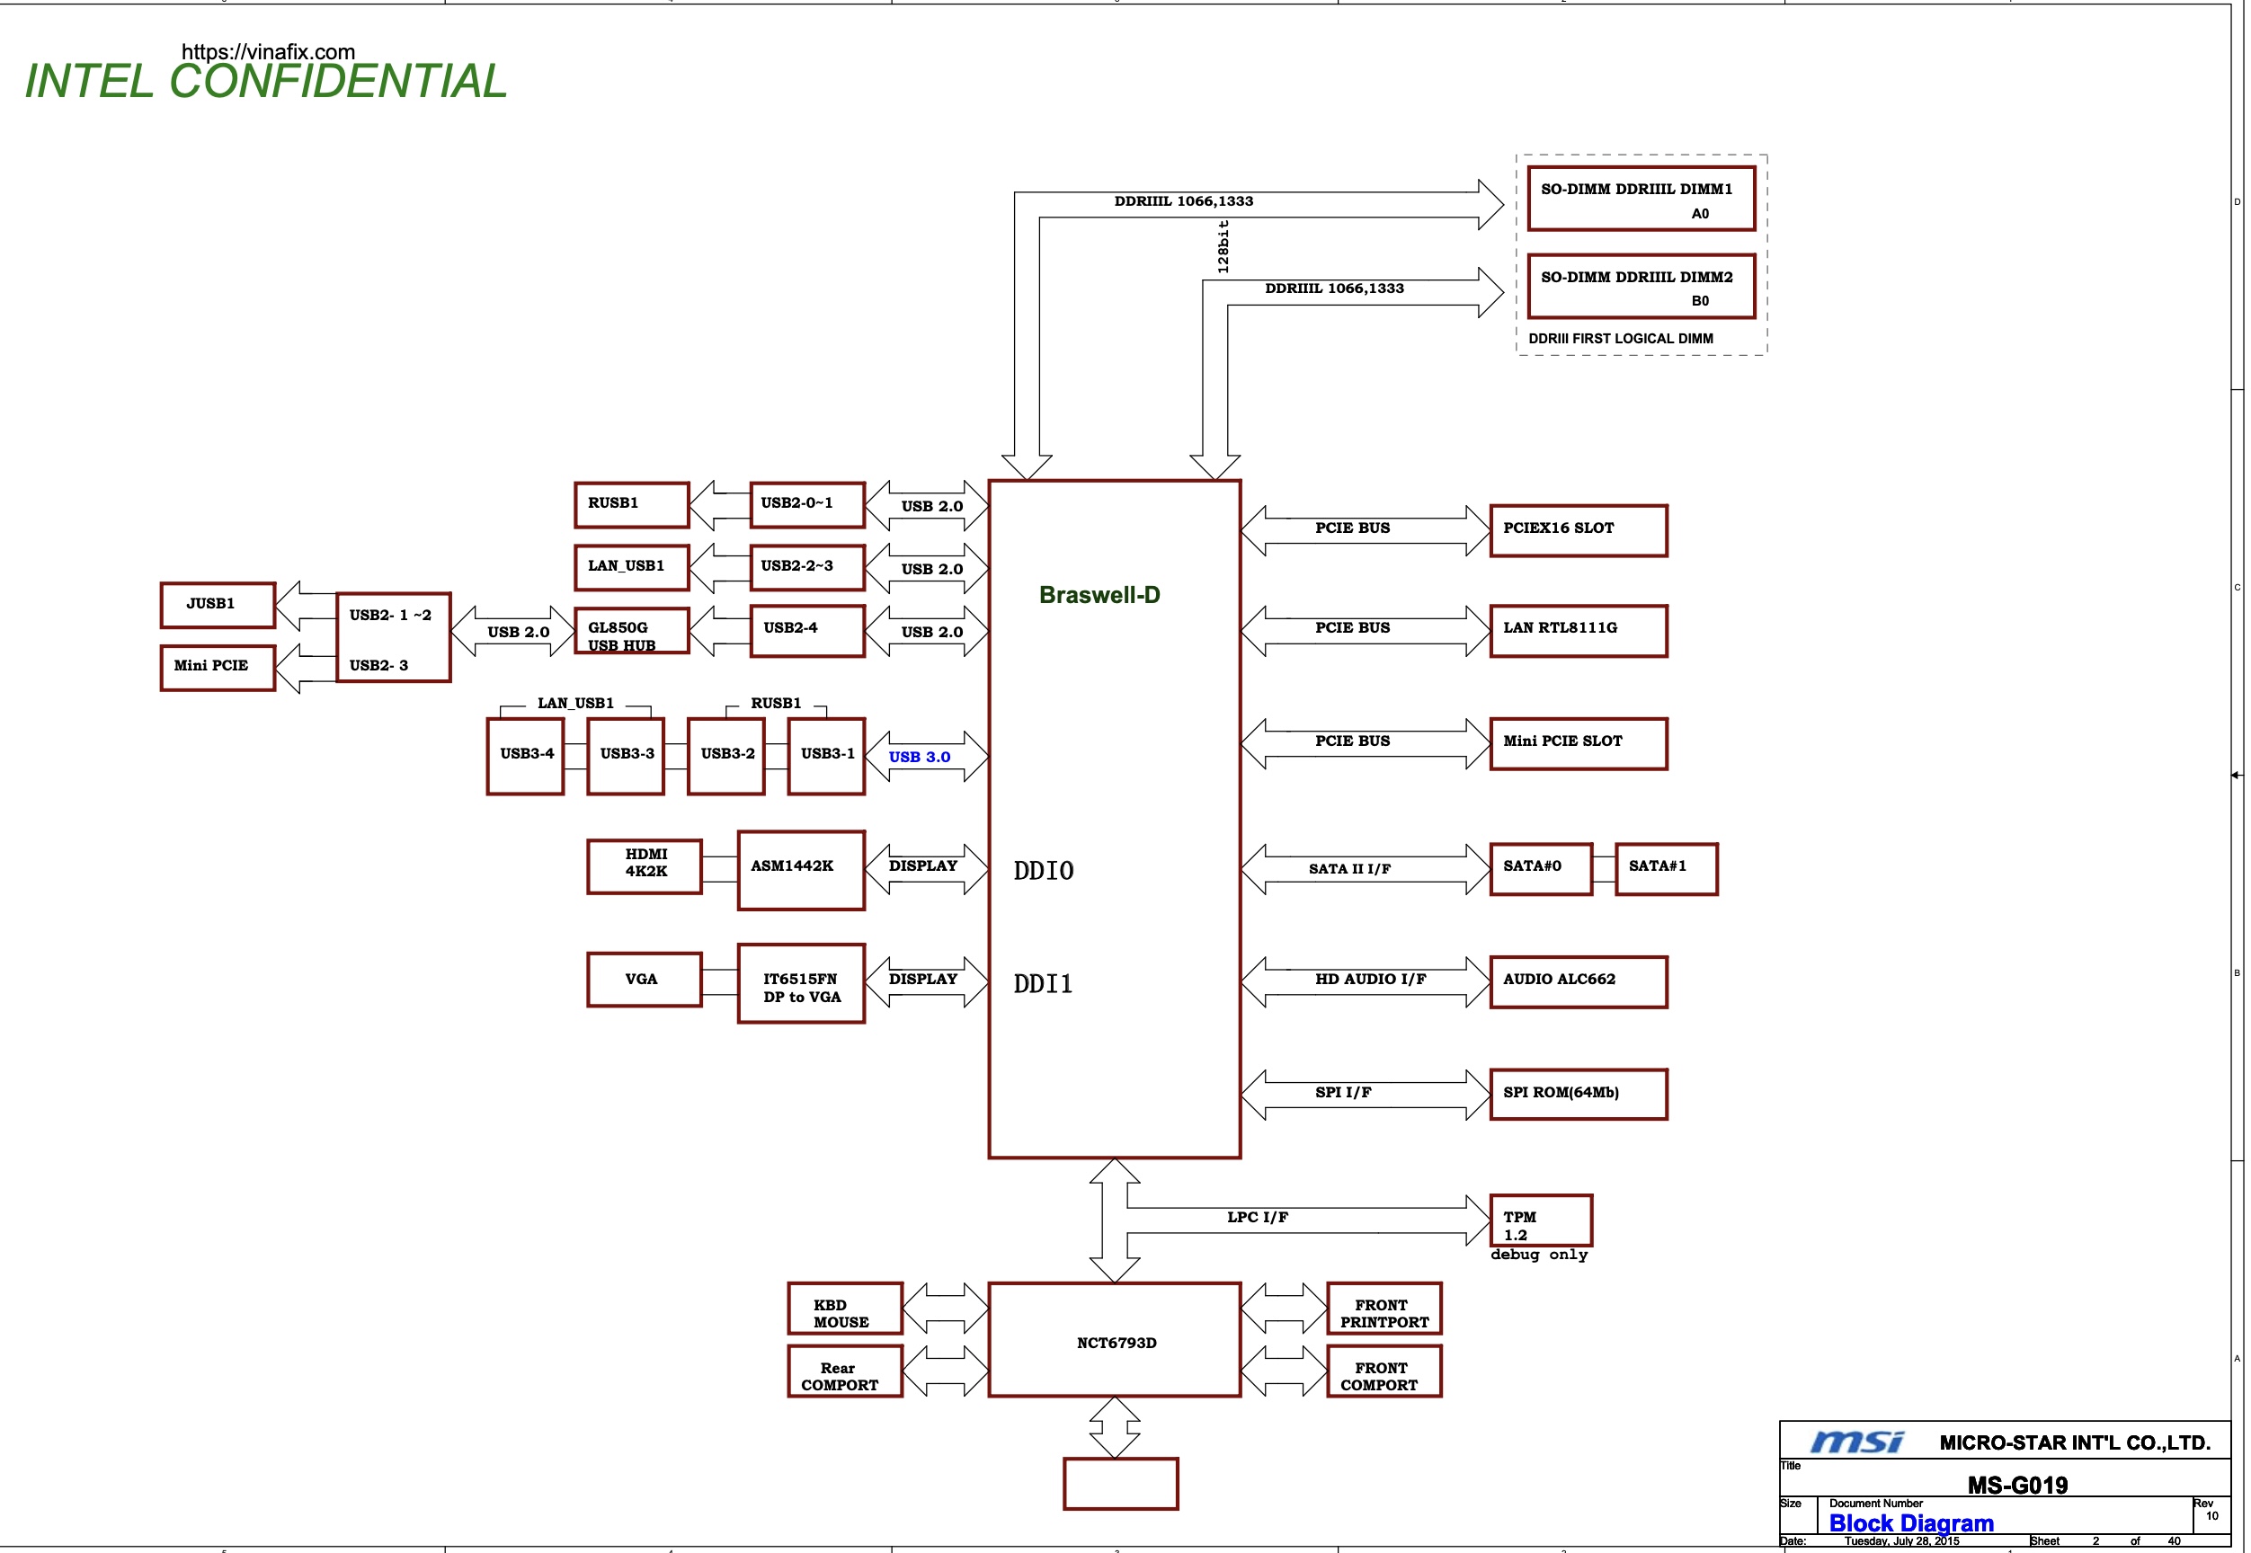Click the HD AUDIO I/F label
Image resolution: width=2251 pixels, height=1553 pixels.
[x=1370, y=979]
